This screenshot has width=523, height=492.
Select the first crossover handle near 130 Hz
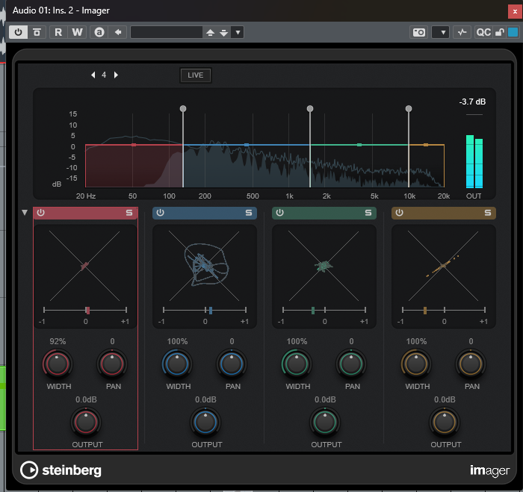(183, 109)
